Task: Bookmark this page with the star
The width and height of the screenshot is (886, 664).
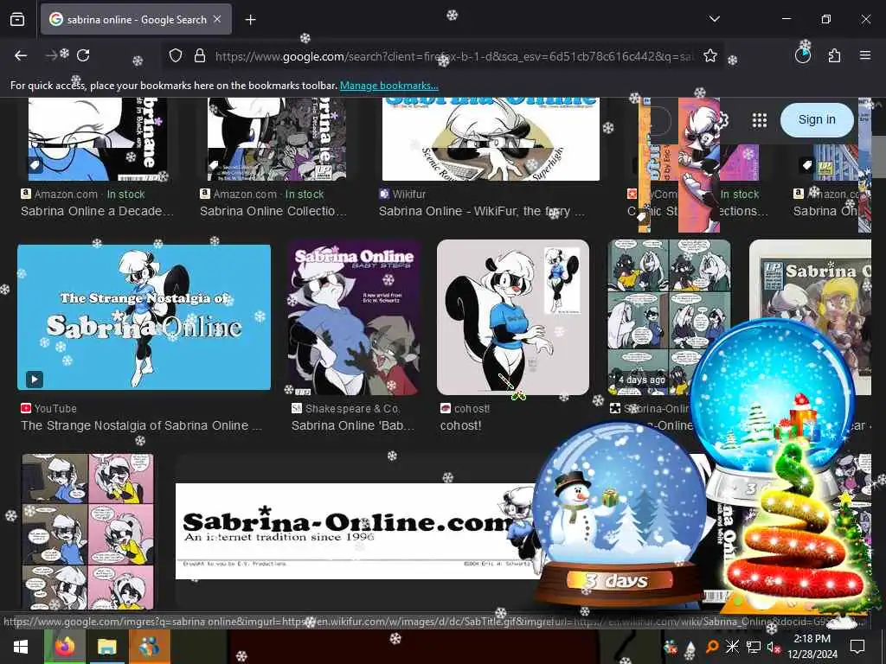Action: (x=710, y=55)
